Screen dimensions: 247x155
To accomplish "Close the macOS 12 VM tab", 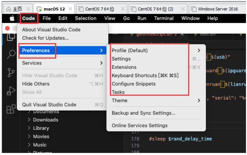I will (x=70, y=9).
